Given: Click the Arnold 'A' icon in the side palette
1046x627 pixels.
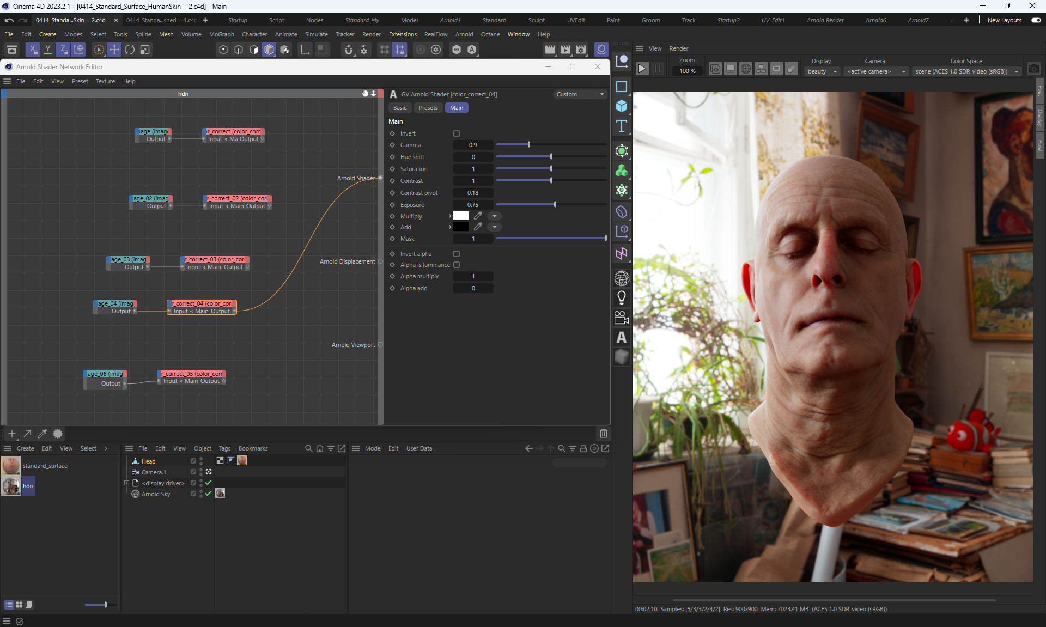Looking at the screenshot, I should tap(622, 338).
